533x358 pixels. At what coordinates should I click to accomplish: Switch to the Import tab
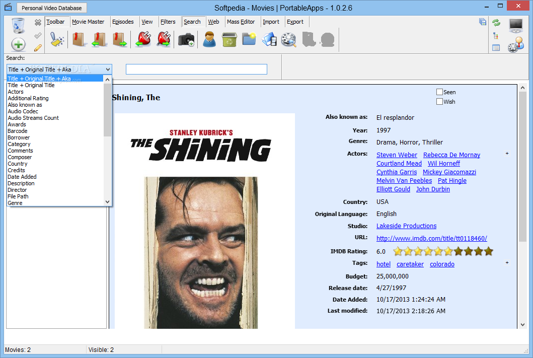(271, 22)
